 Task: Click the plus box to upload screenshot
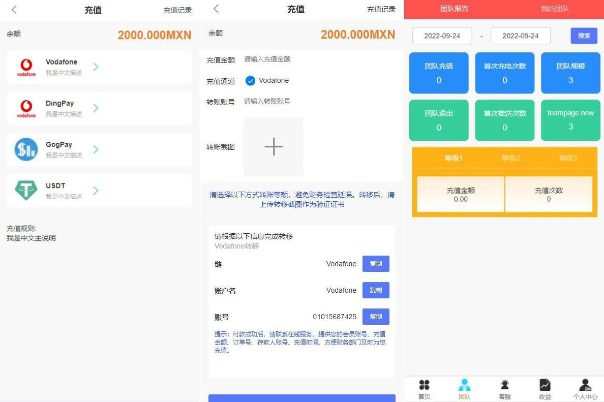[274, 146]
